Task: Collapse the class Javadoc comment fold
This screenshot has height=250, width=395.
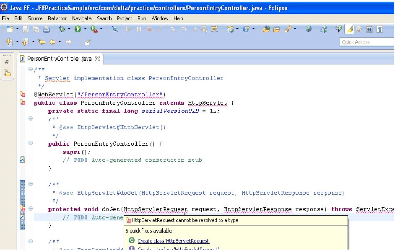Action: 31,69
